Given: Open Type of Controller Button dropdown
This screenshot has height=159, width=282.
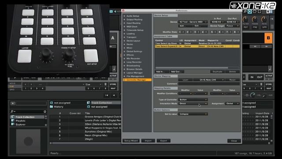Looking at the screenshot, I should [x=193, y=99].
